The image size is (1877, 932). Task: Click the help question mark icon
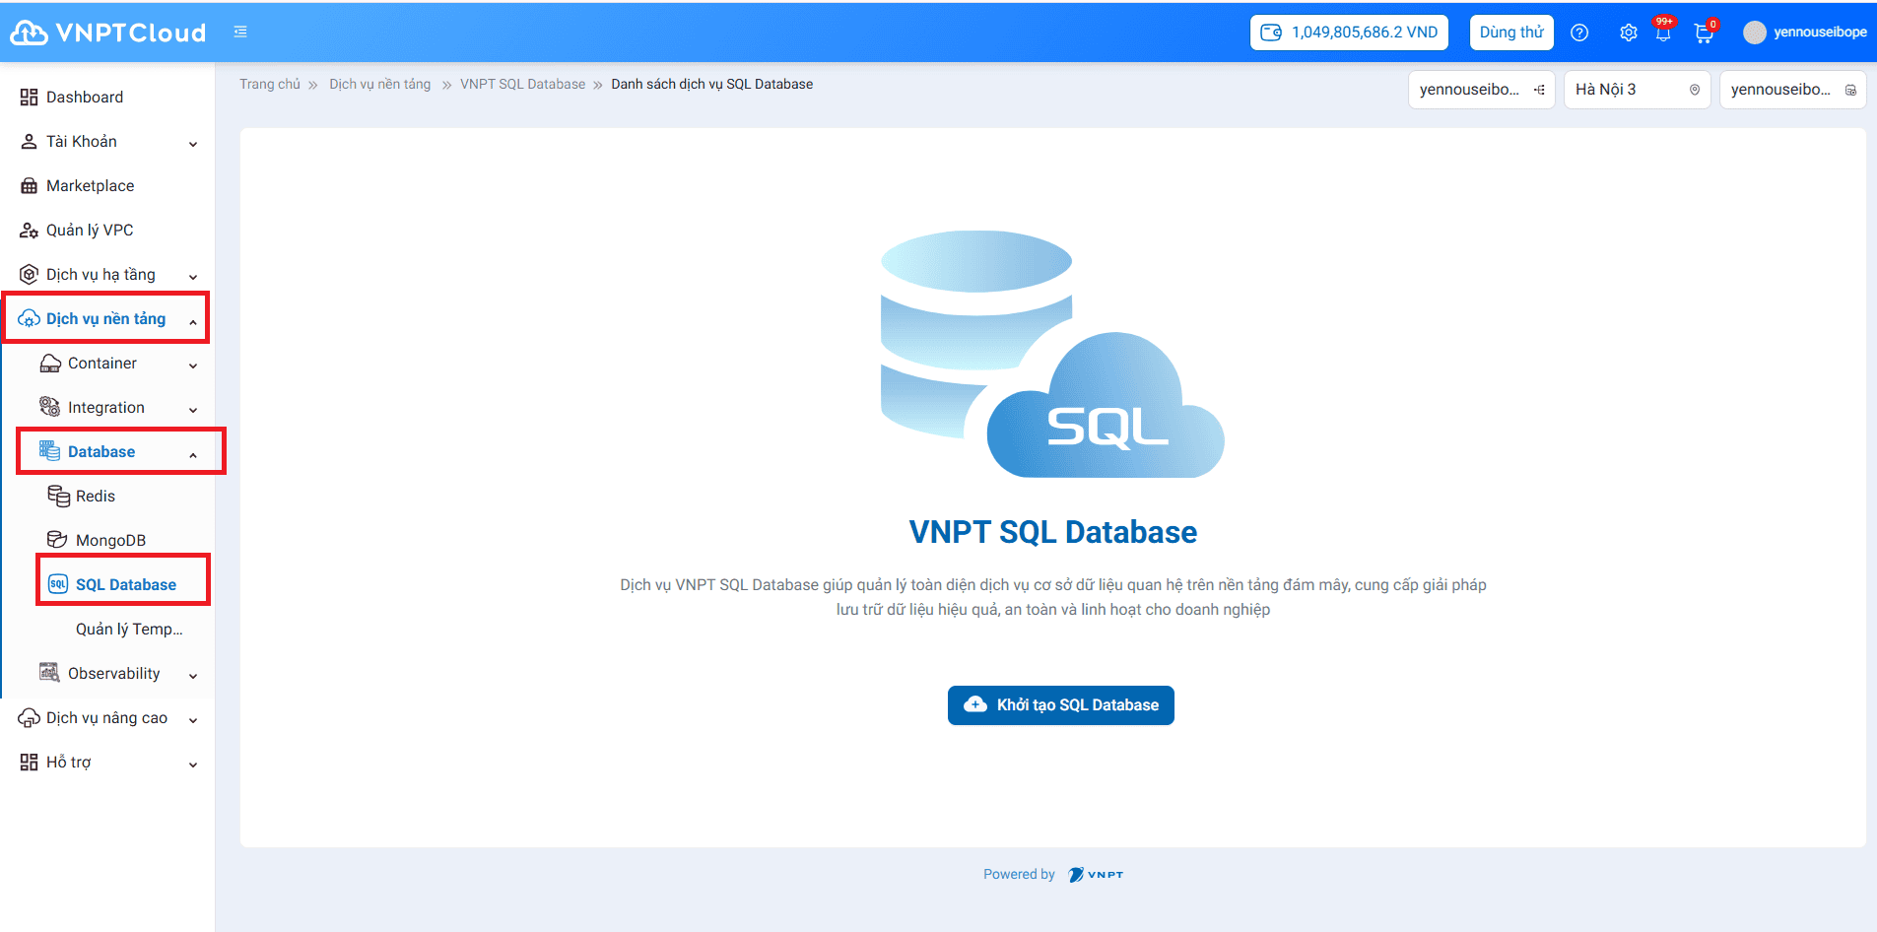(1579, 33)
